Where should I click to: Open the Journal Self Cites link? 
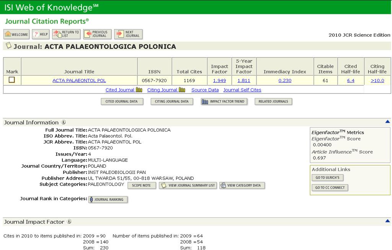click(x=242, y=90)
